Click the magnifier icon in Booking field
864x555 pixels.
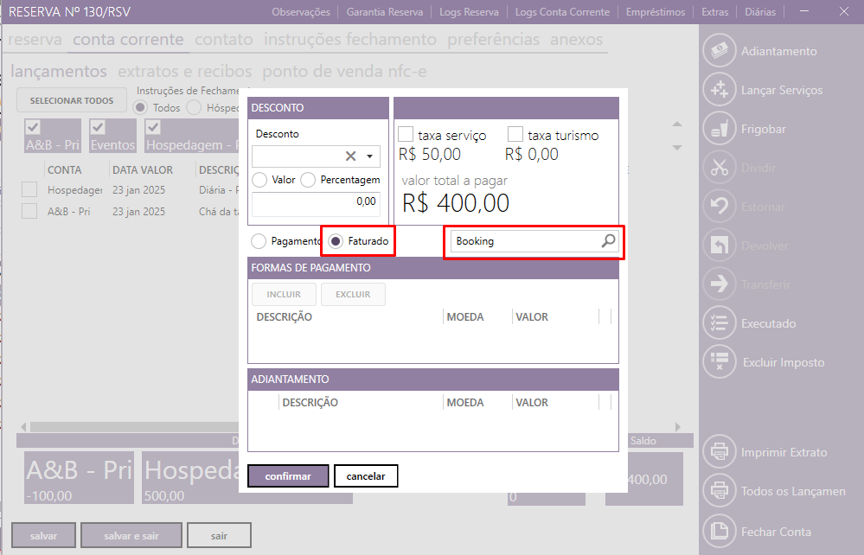point(608,241)
